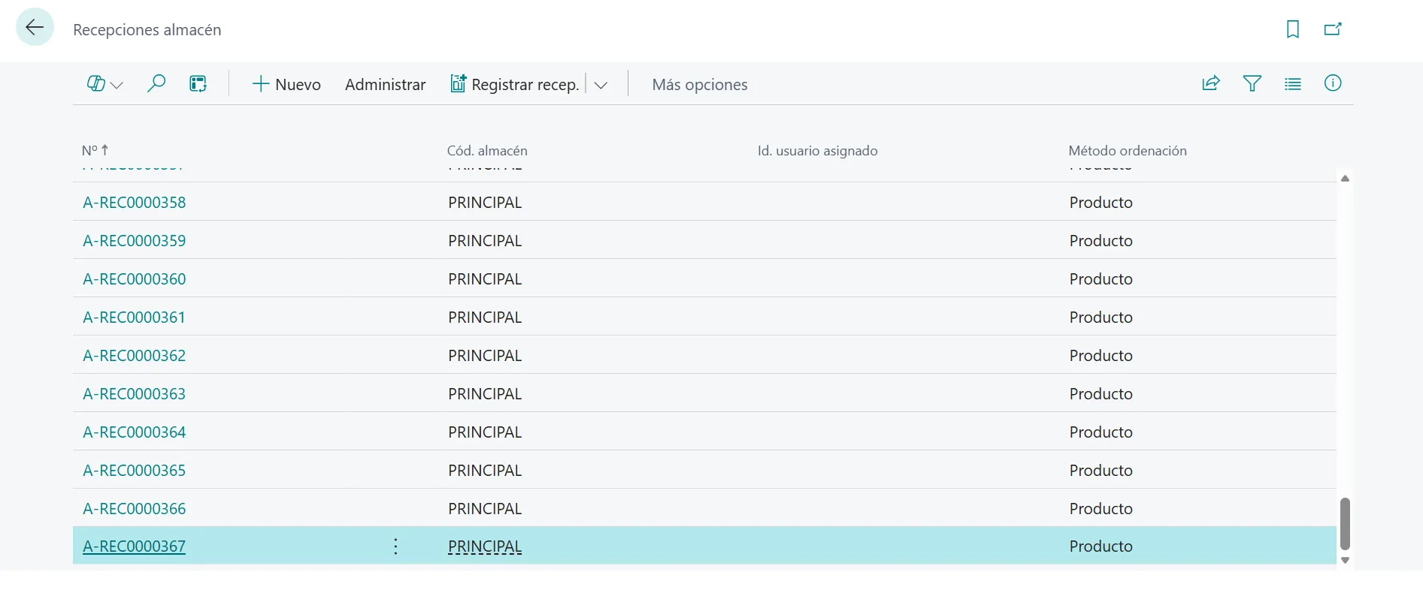Screen dimensions: 1423x590
Task: Open page in new window icon
Action: click(1332, 29)
